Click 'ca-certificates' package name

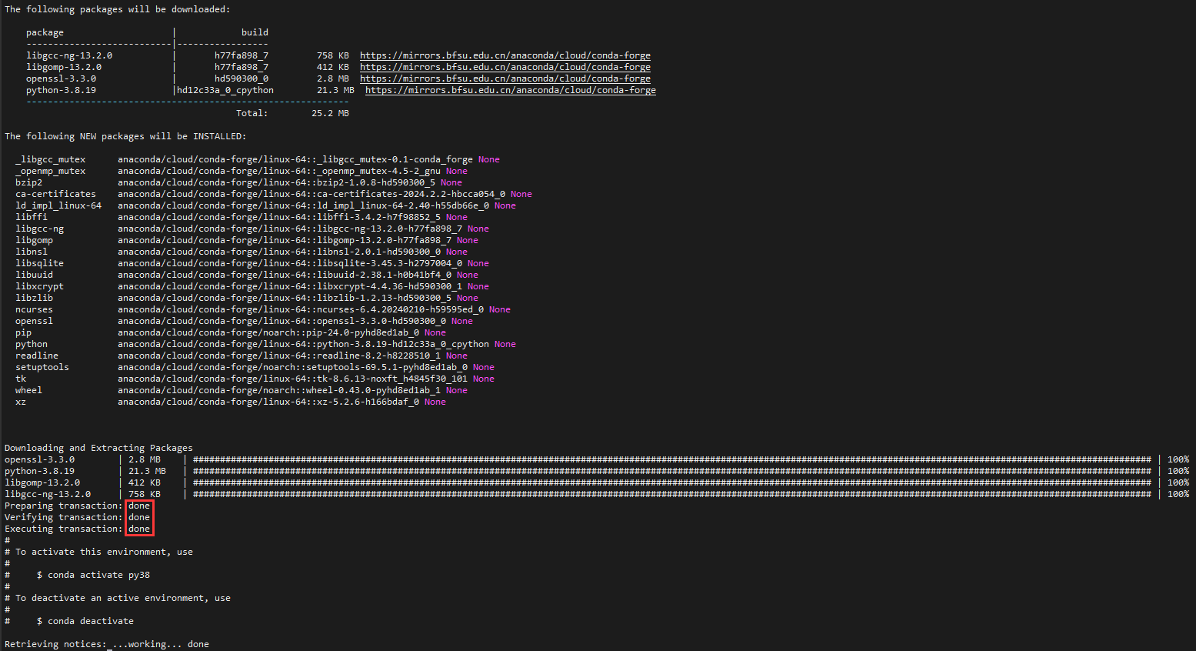click(x=55, y=194)
